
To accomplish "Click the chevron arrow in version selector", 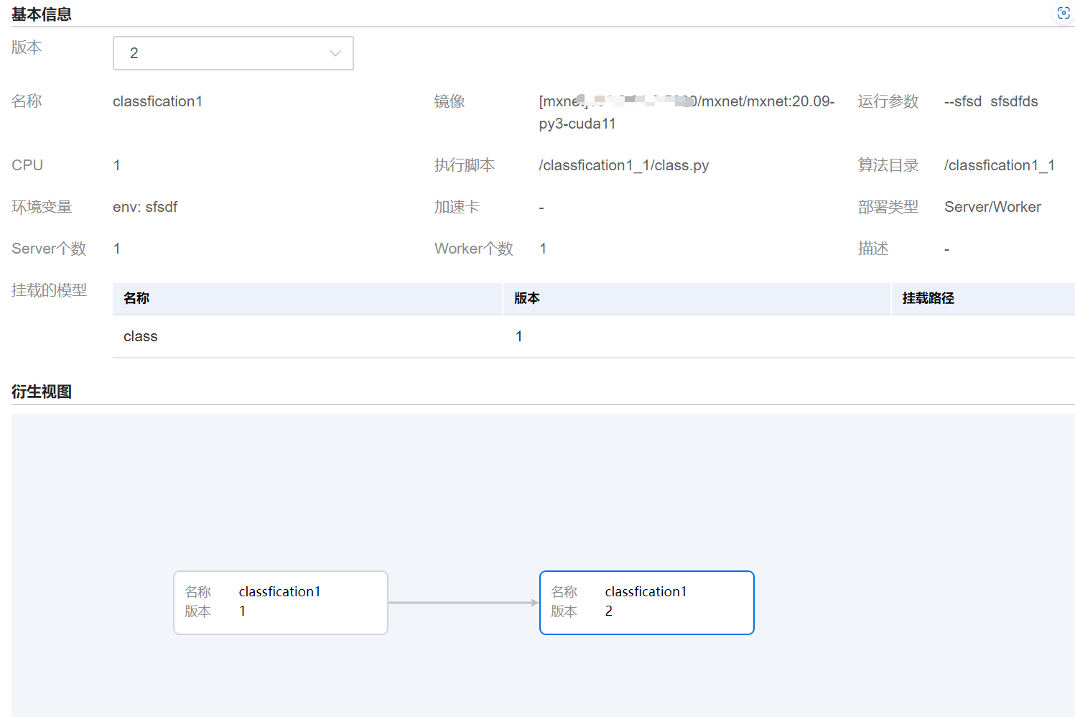I will coord(335,53).
